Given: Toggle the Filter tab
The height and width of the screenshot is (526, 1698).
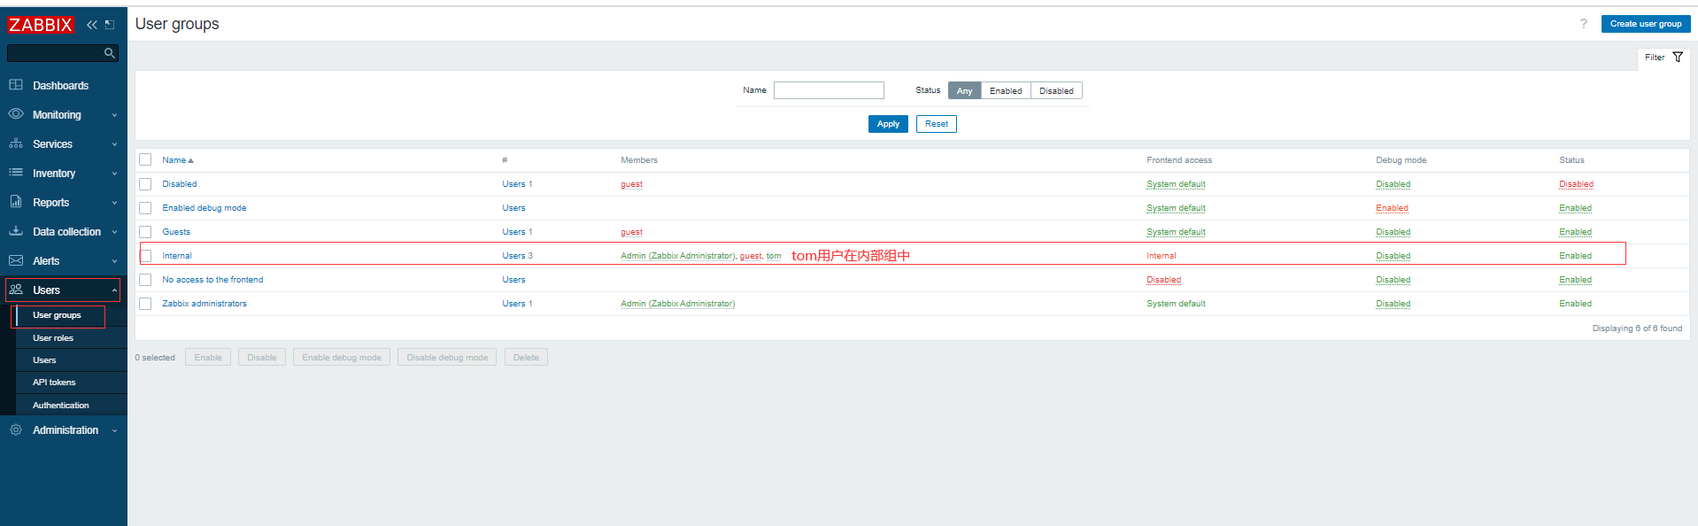Looking at the screenshot, I should coord(1664,58).
